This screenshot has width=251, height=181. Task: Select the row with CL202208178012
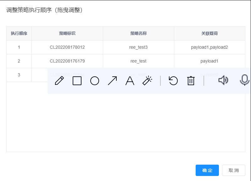(67, 47)
